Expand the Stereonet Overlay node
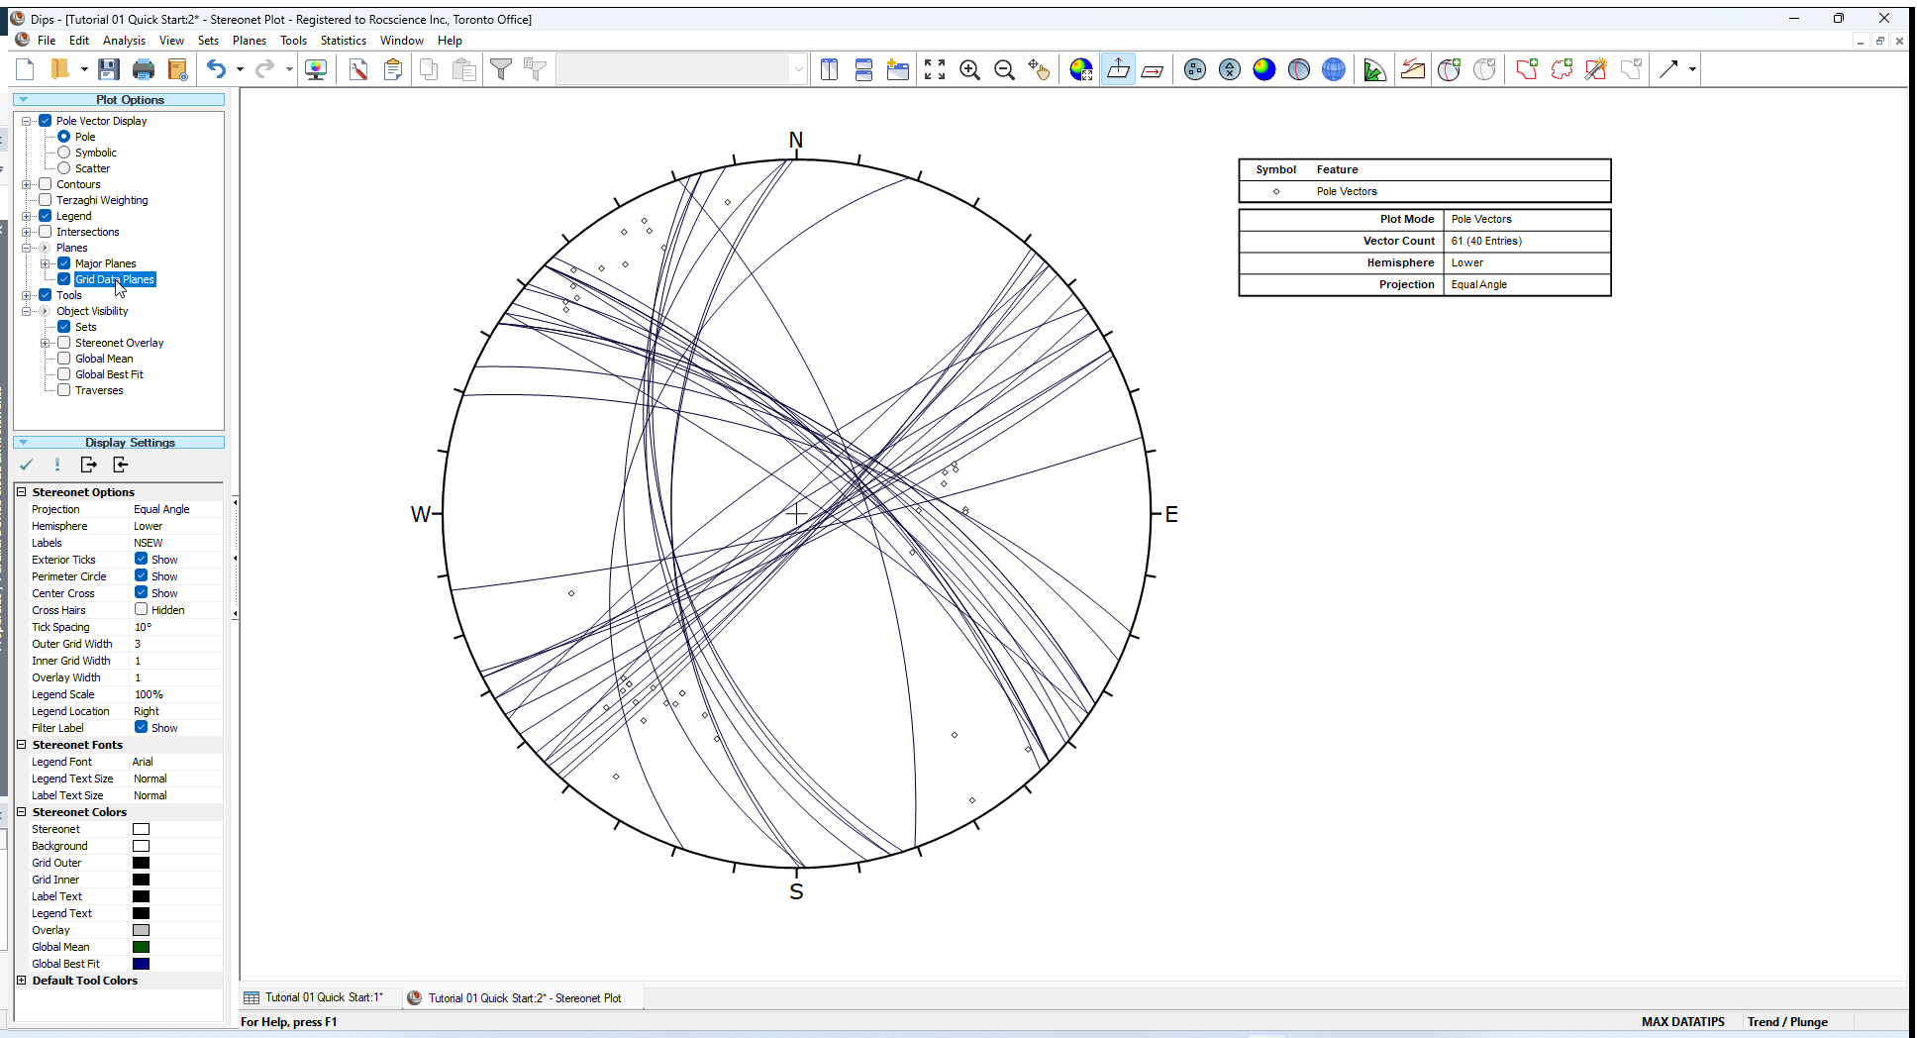 [x=46, y=343]
